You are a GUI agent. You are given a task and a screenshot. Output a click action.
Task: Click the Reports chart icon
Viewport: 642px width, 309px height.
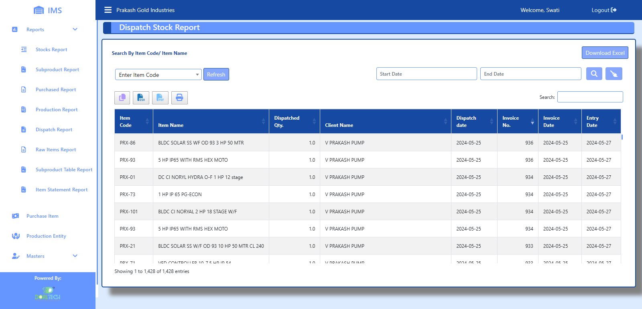(15, 29)
